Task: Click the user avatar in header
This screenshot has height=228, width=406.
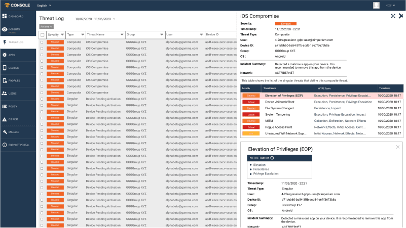Action: 376,5
